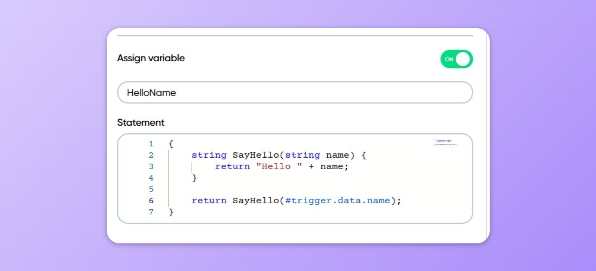Click the HelloName variable name field
Screen dimensions: 596x271
pyautogui.click(x=295, y=93)
